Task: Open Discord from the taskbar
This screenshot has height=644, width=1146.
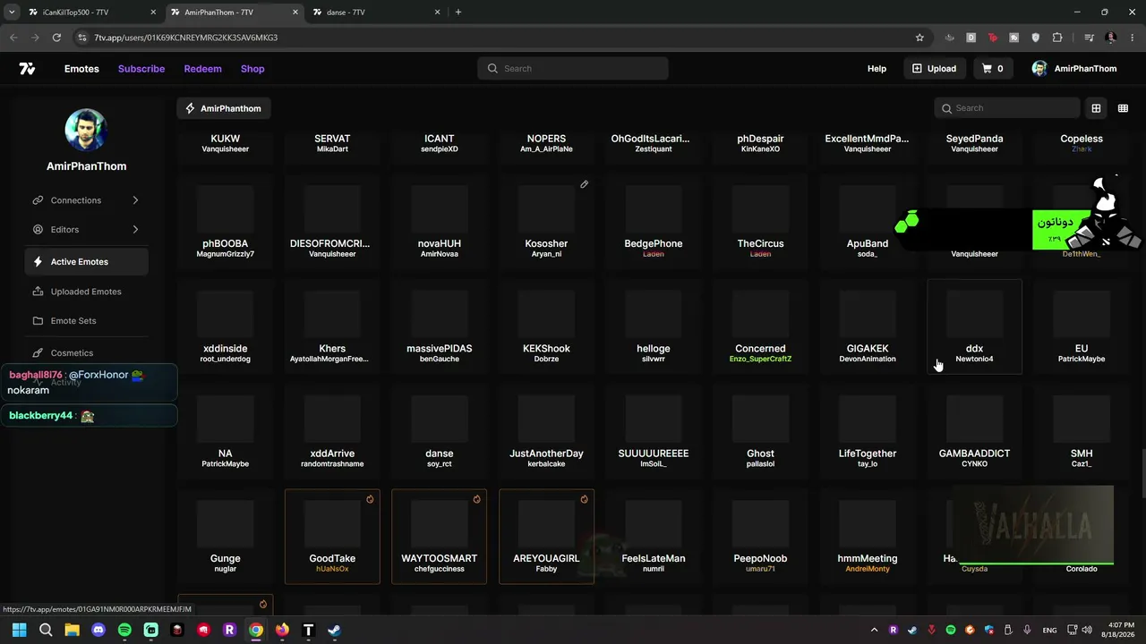Action: click(98, 630)
